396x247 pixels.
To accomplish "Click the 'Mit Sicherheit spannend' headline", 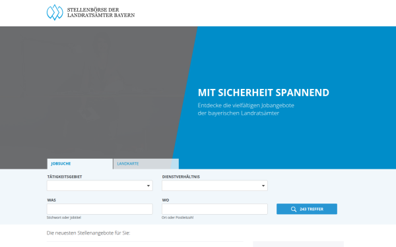I will (263, 92).
